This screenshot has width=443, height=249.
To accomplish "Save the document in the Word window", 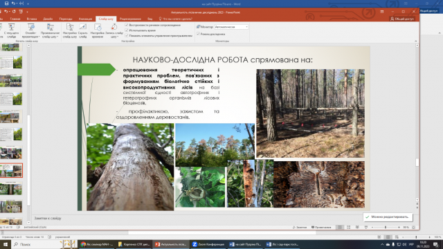I will [x=6, y=3].
